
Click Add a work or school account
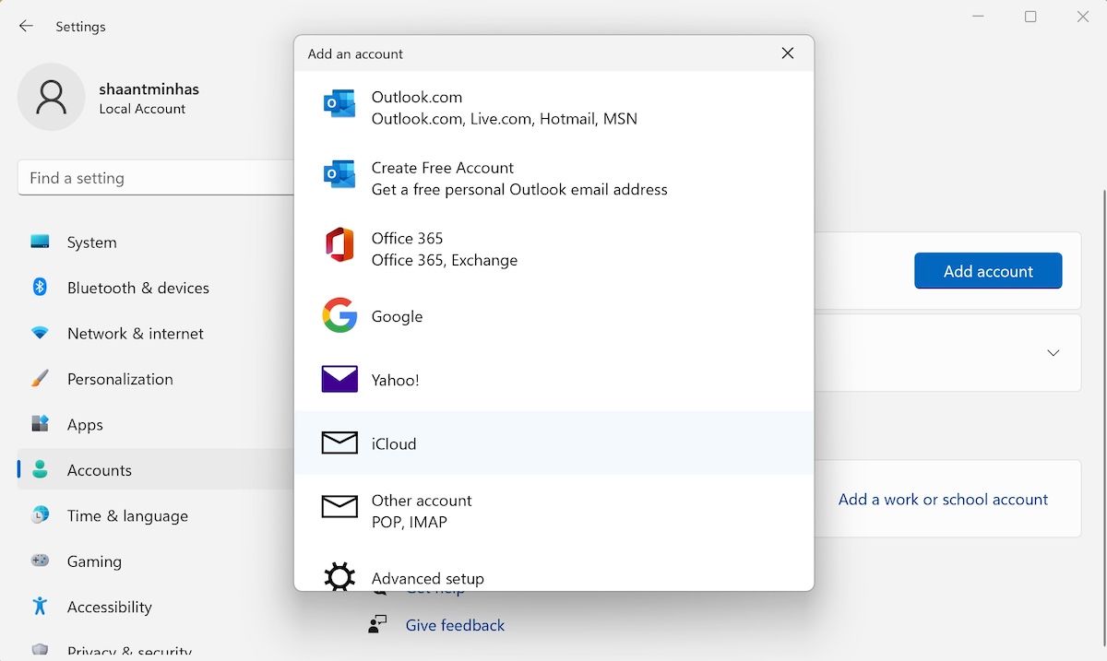[x=943, y=499]
